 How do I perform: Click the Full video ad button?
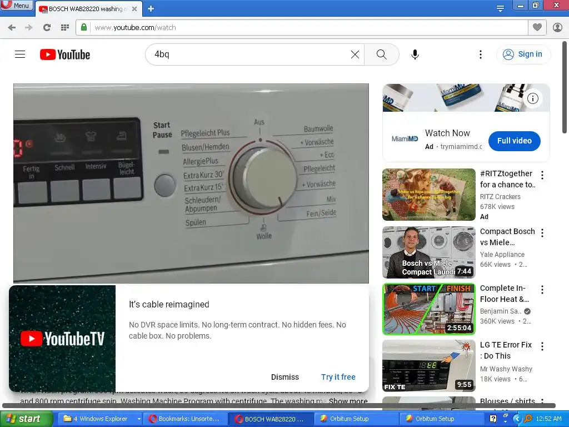click(x=514, y=141)
